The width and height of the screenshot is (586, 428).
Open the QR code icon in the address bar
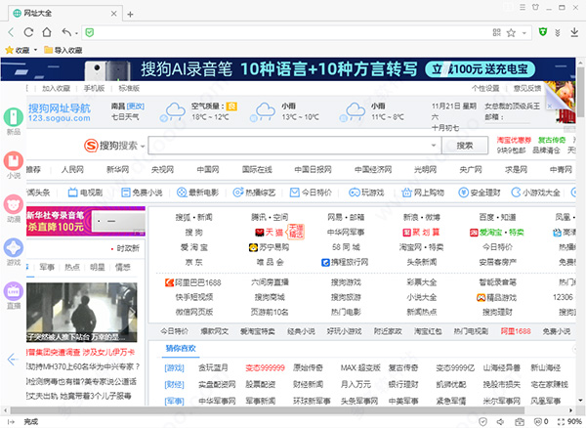(x=496, y=32)
